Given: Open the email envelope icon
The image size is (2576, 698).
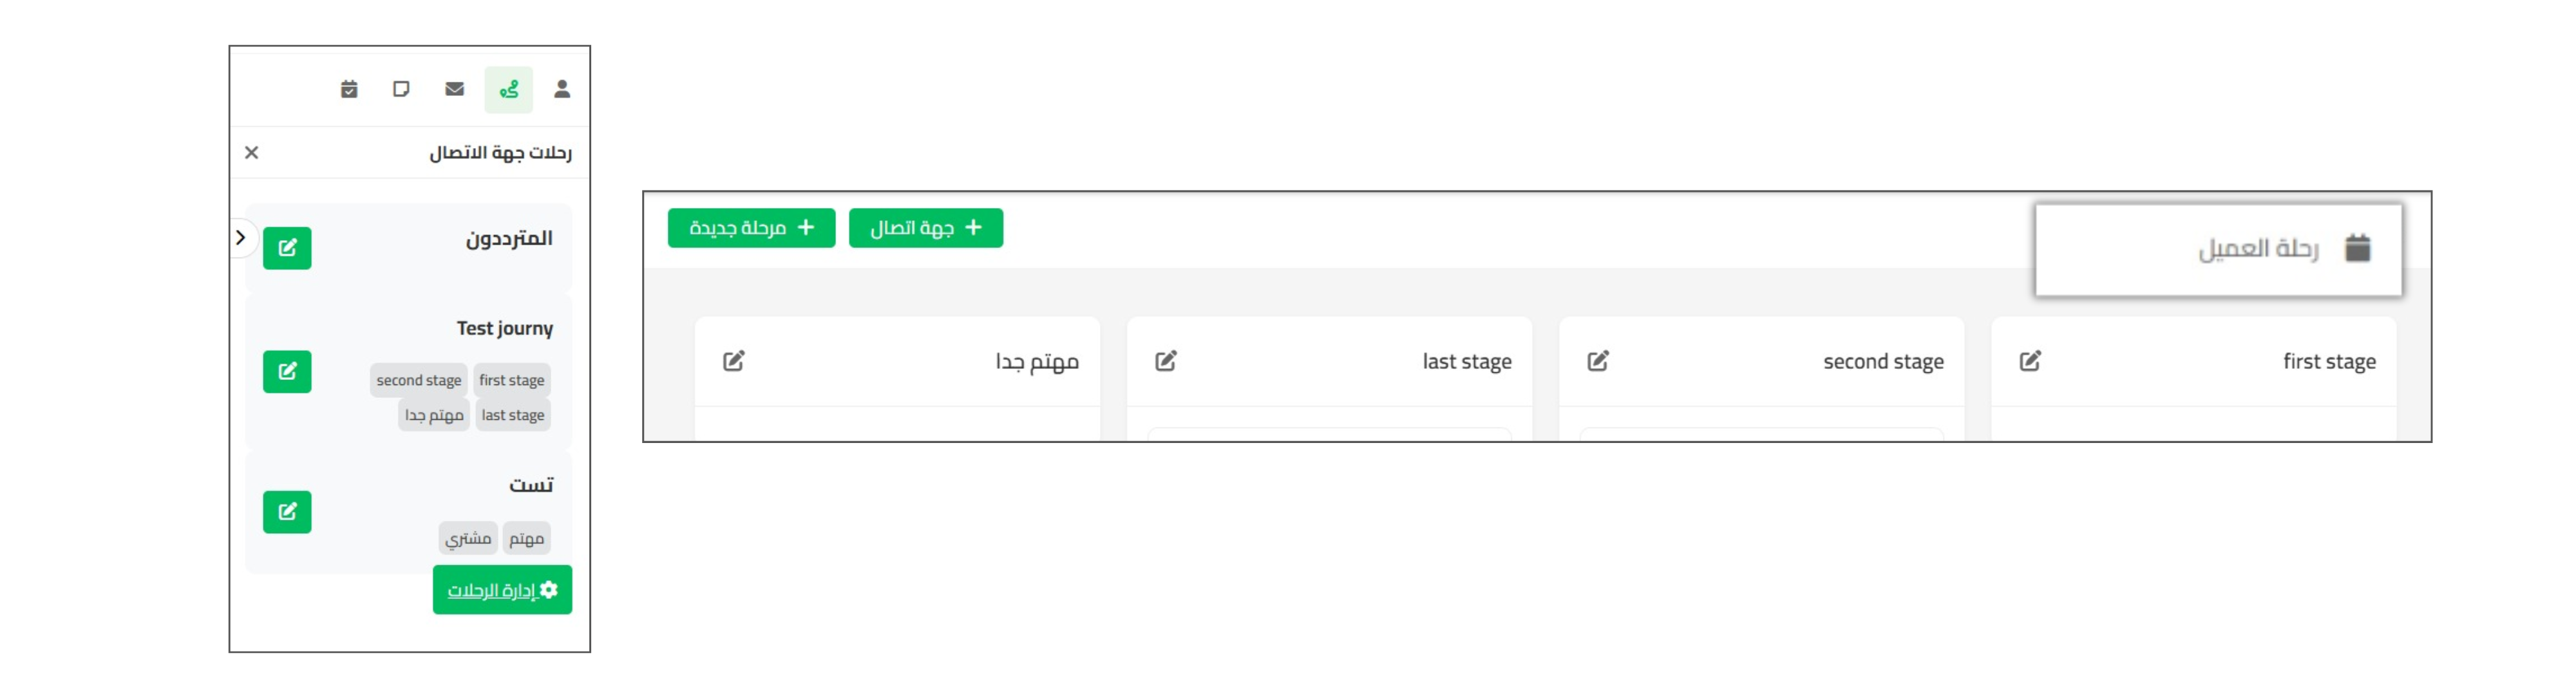Looking at the screenshot, I should click(x=455, y=90).
